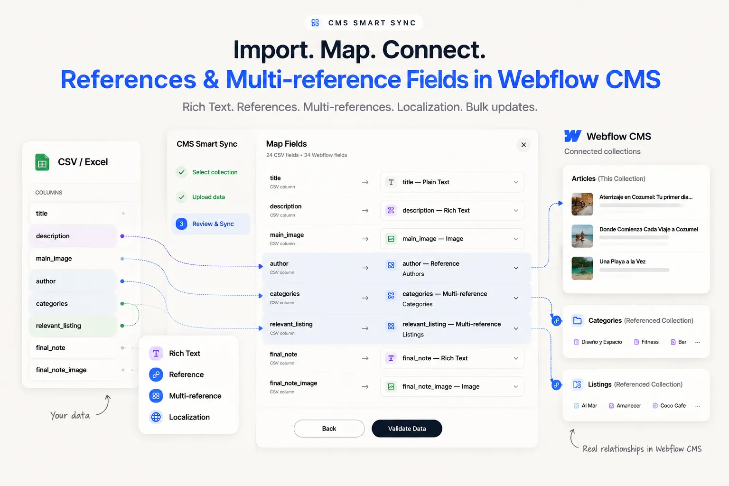Click the Amanecer item icon
This screenshot has width=729, height=486.
click(x=612, y=406)
